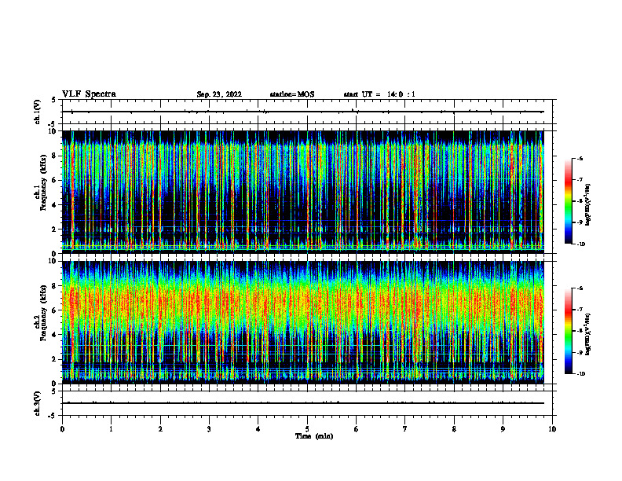Click time axis tick label "7"
Screen dimensions: 622x481
(x=405, y=429)
